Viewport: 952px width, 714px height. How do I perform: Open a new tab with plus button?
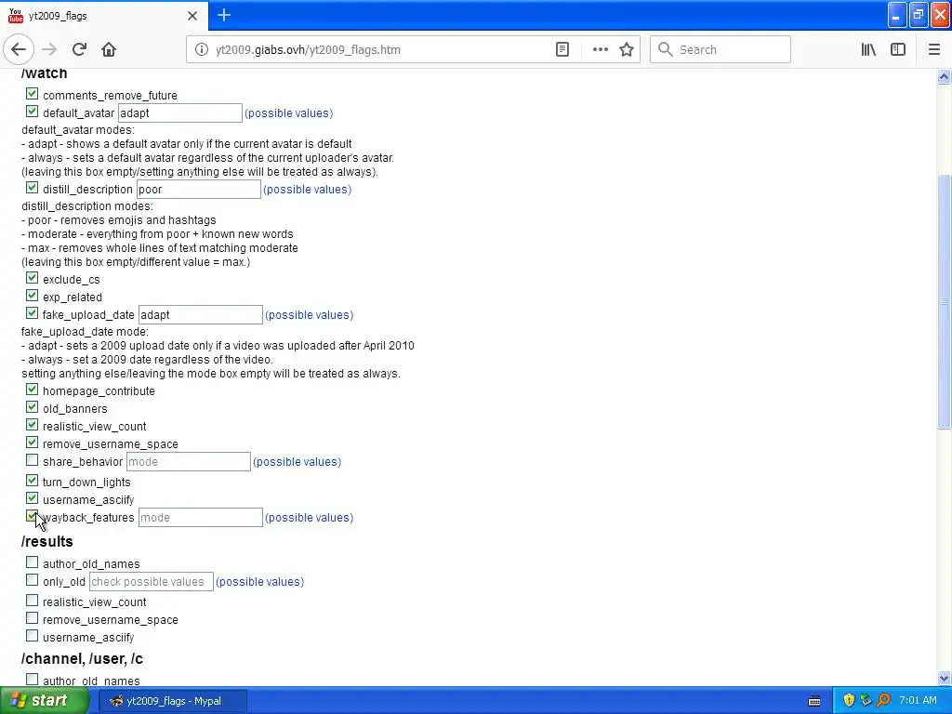[224, 15]
